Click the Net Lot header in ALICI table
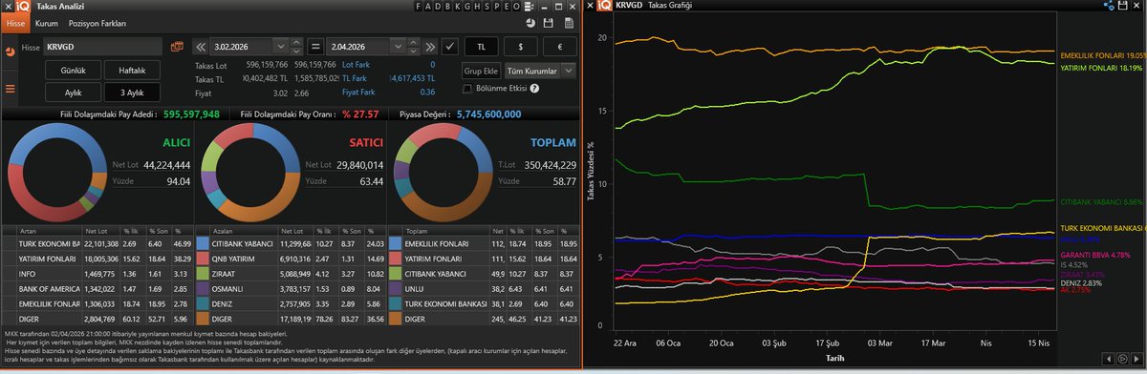This screenshot has height=374, width=1147. [x=102, y=231]
